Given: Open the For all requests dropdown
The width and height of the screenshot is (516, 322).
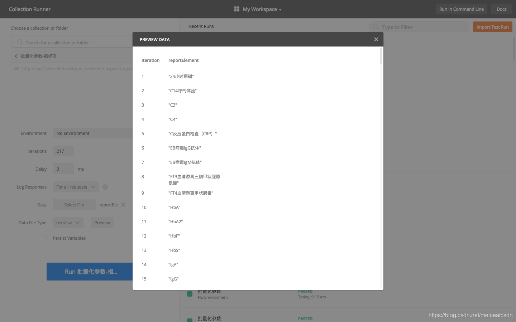Looking at the screenshot, I should pos(76,187).
